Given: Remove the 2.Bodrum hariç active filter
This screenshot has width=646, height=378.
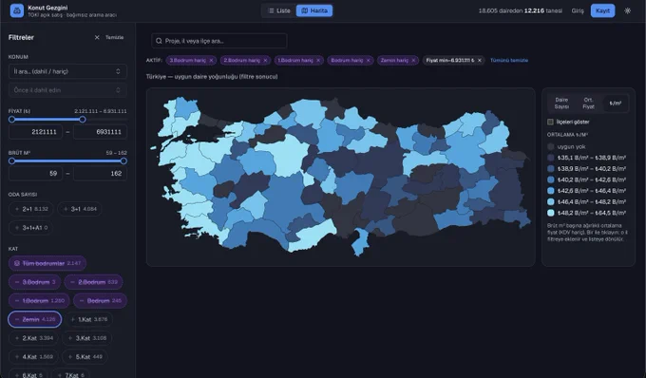Looking at the screenshot, I should tap(265, 61).
